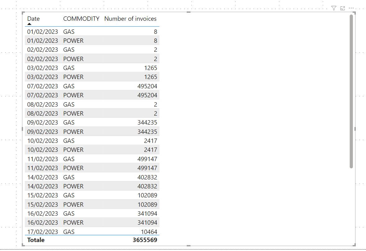Image resolution: width=366 pixels, height=251 pixels.
Task: Select value 10464 in 17/02/2023 row
Action: click(149, 232)
